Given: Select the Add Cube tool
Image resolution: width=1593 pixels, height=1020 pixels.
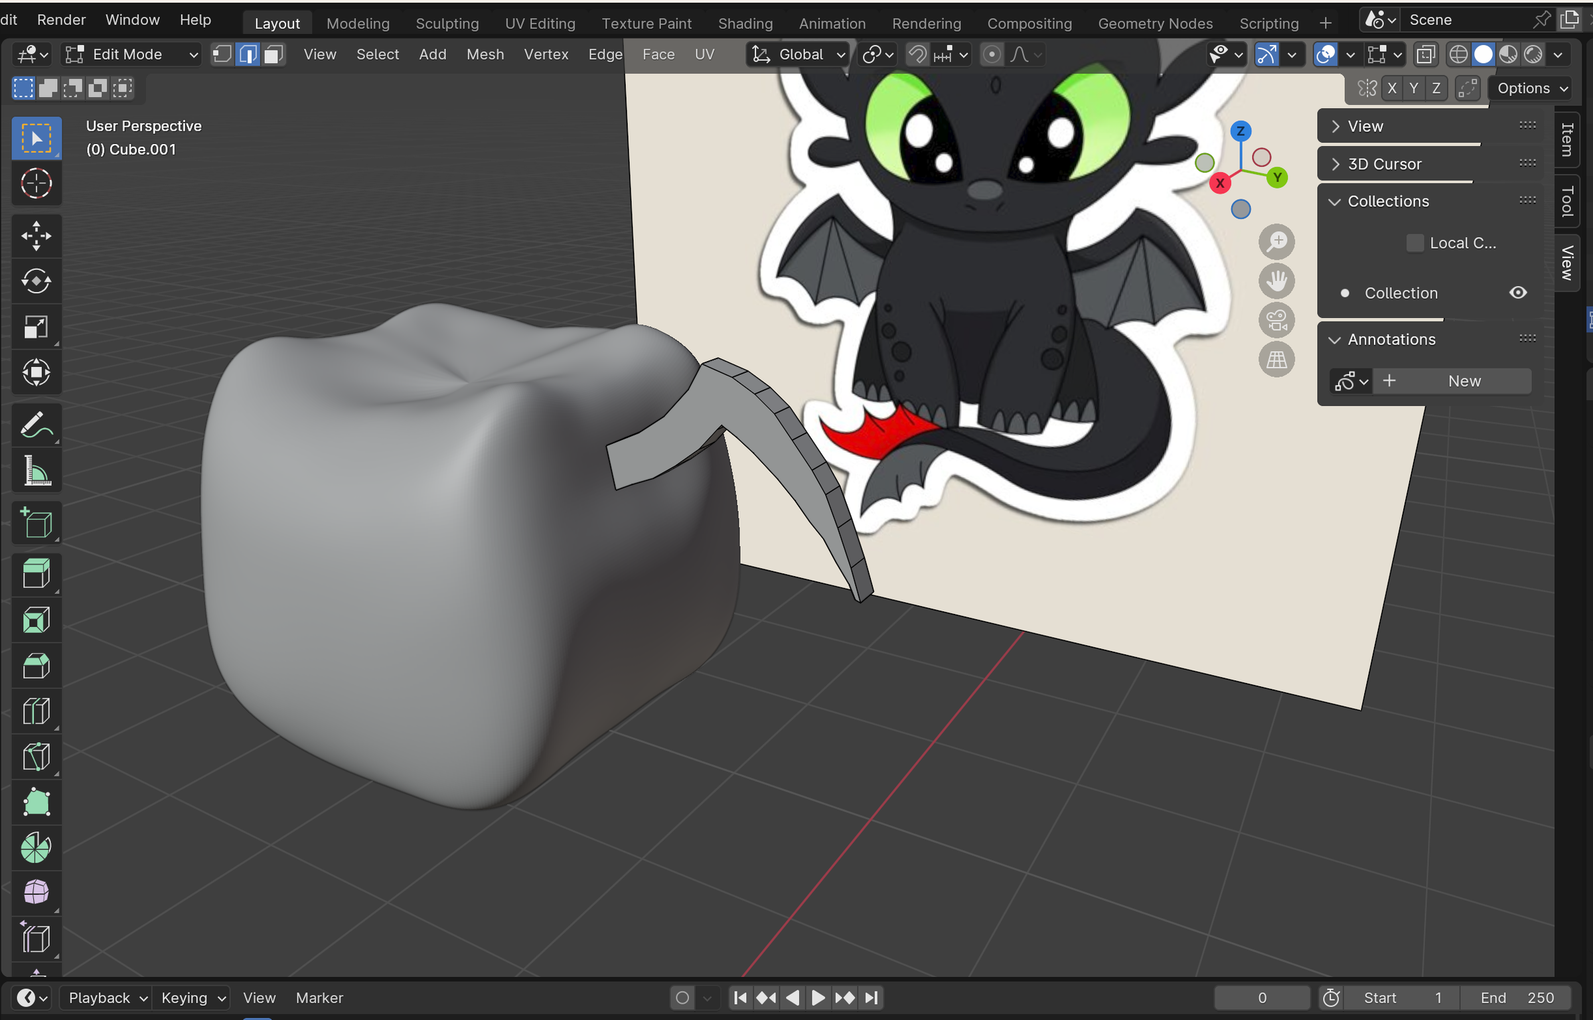Looking at the screenshot, I should (37, 523).
